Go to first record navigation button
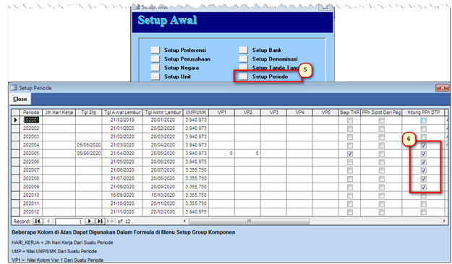452x264 pixels. point(38,221)
